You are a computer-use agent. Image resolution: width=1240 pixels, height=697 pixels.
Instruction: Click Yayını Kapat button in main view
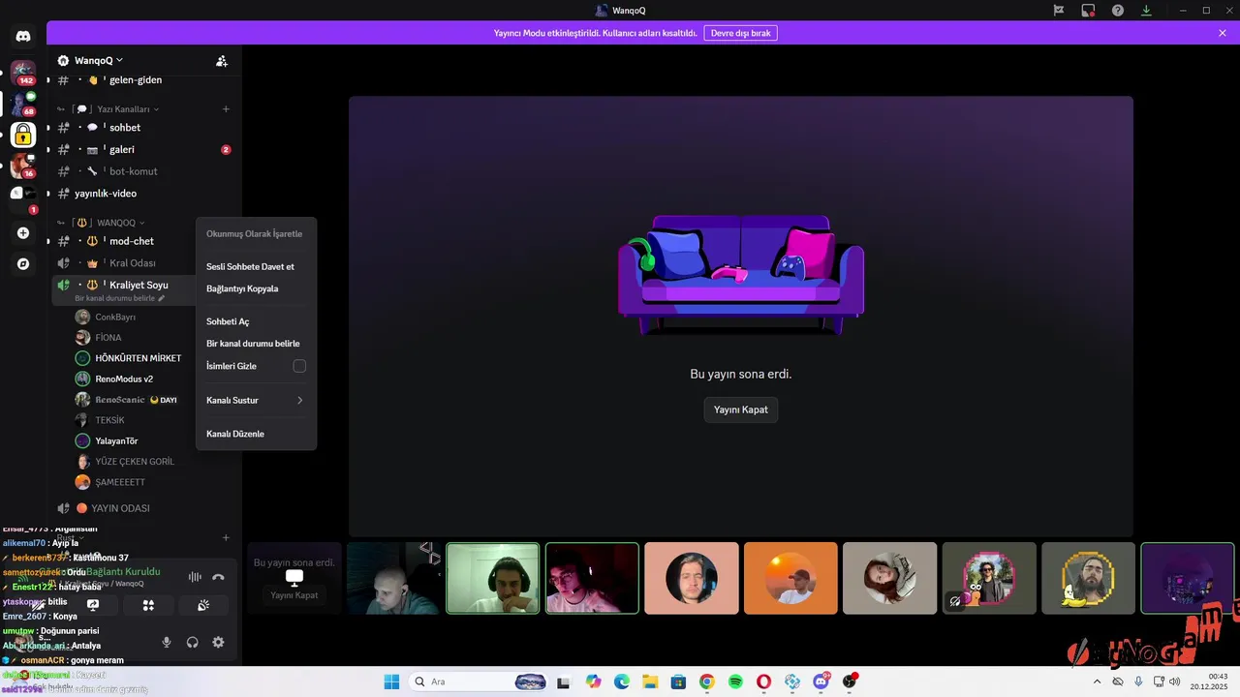(741, 409)
